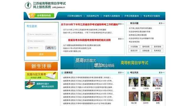This screenshot has height=106, width=189.
Task: Click the 助学园地 button
Action: pos(157,47)
